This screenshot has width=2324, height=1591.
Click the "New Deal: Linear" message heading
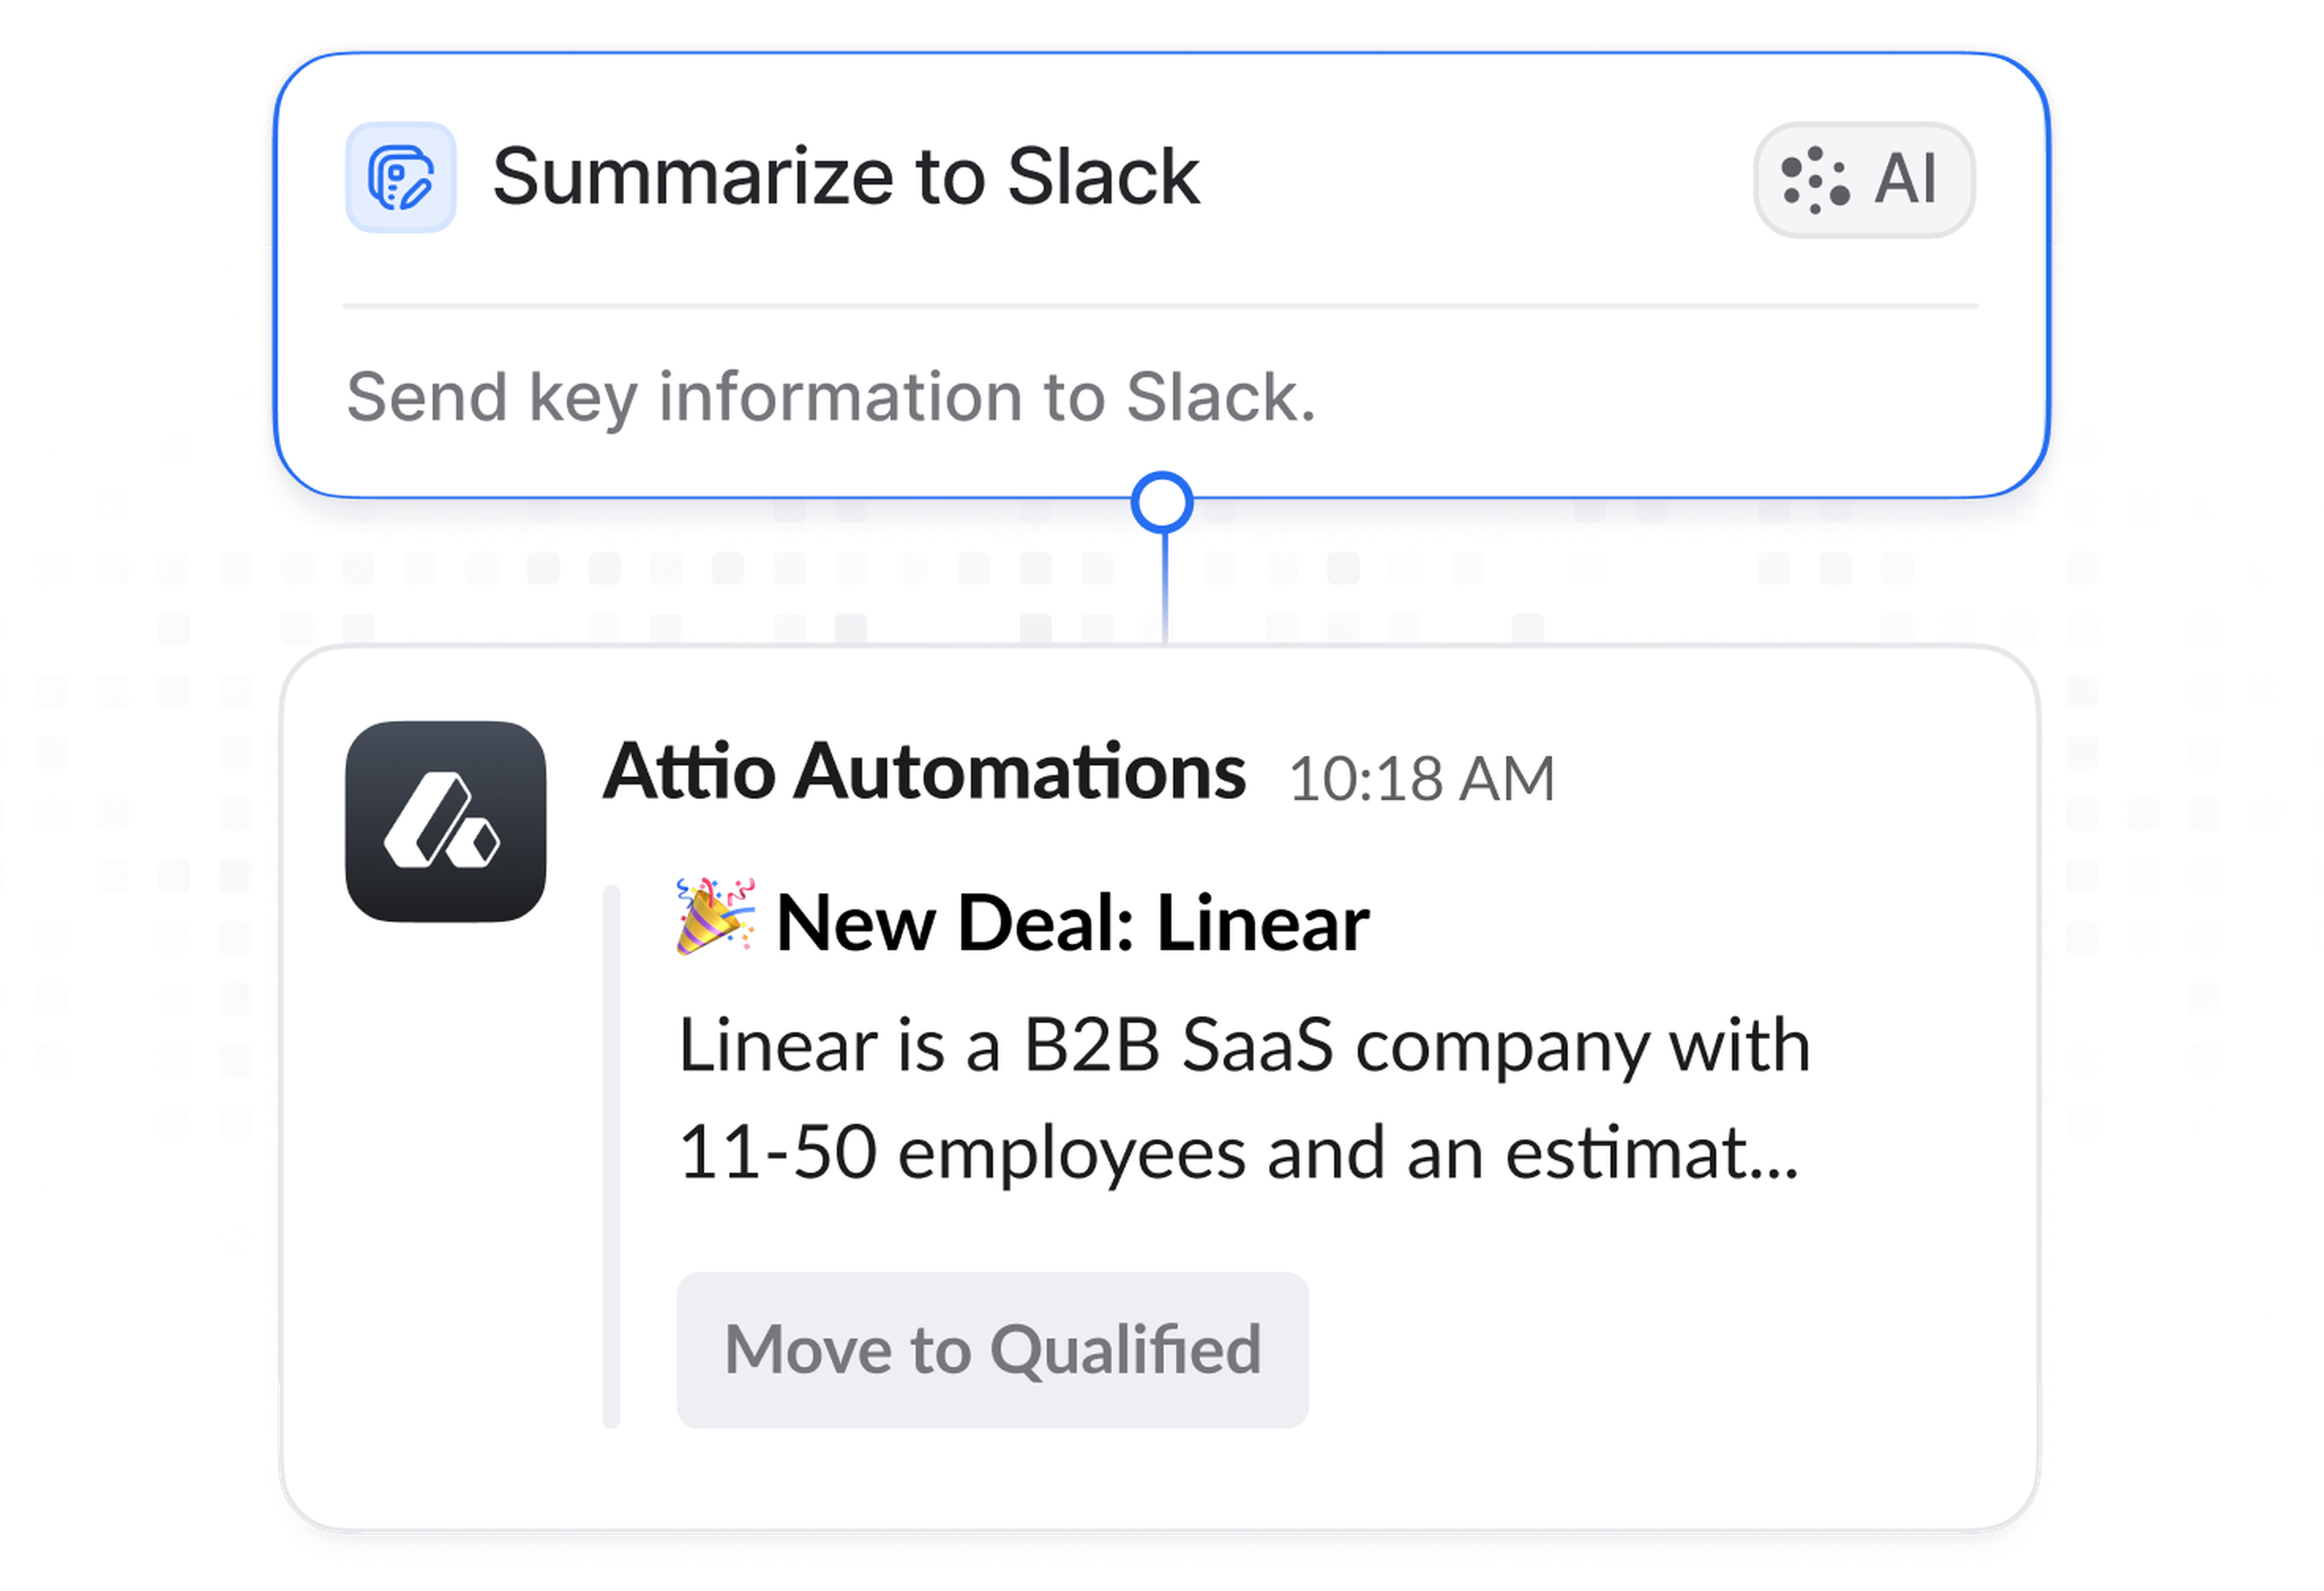(x=1072, y=923)
